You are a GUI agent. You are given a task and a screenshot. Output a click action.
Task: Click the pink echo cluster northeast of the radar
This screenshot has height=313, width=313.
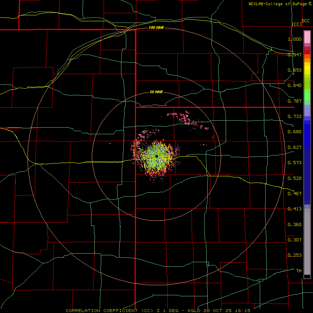[x=187, y=120]
